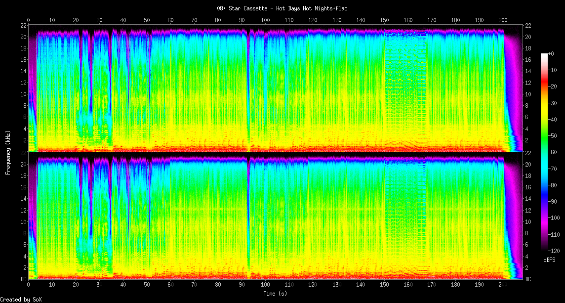This screenshot has height=303, width=565.
Task: Click the "100" tick on the top time axis
Action: coord(265,20)
